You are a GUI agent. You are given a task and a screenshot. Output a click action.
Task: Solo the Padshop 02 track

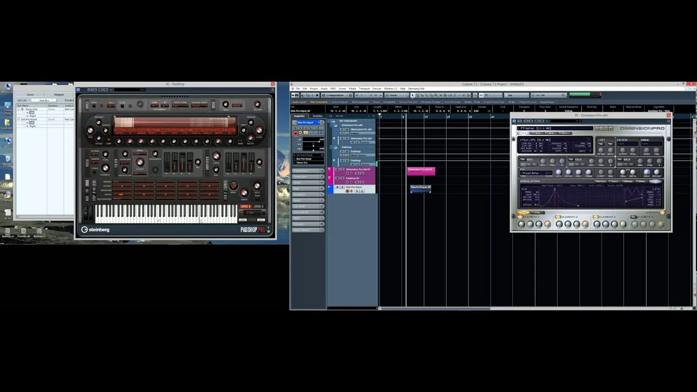pyautogui.click(x=342, y=178)
